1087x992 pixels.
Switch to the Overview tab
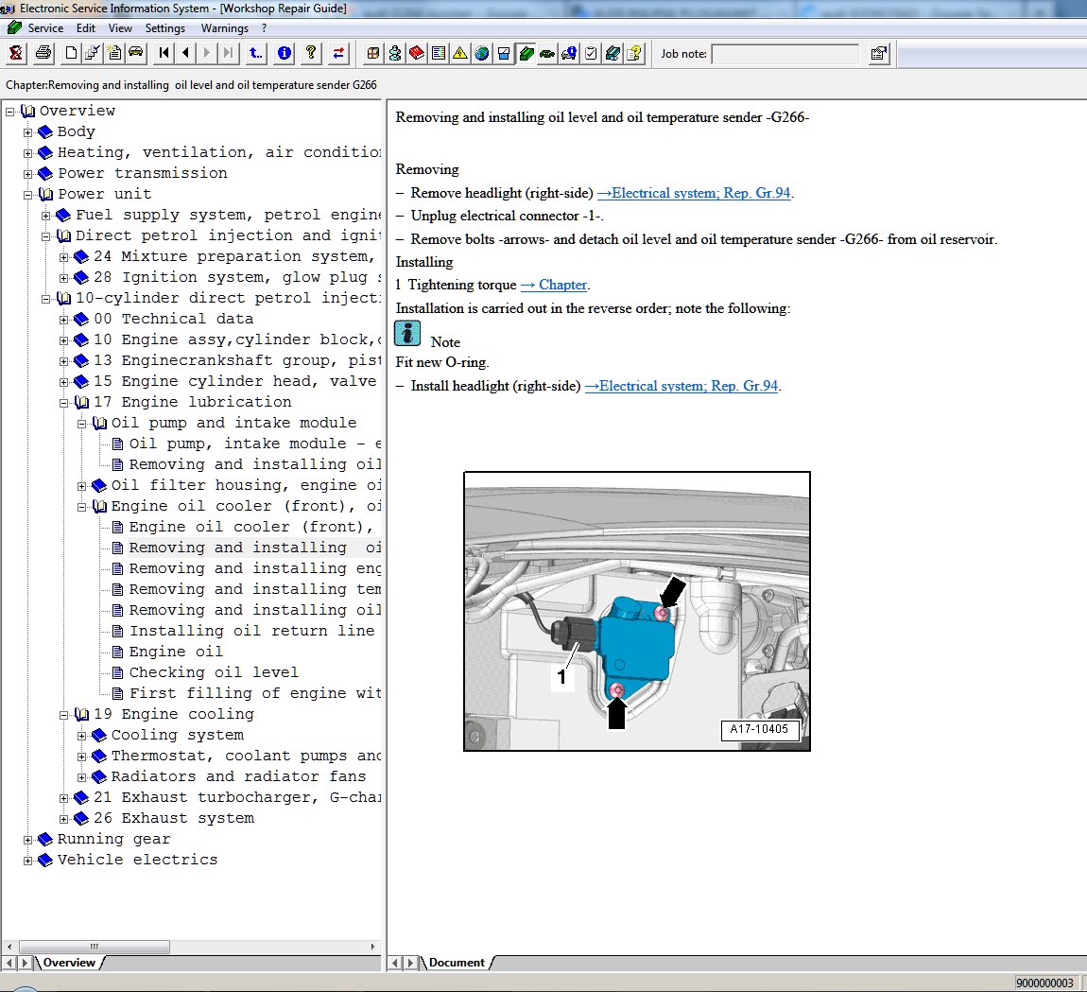pos(69,963)
